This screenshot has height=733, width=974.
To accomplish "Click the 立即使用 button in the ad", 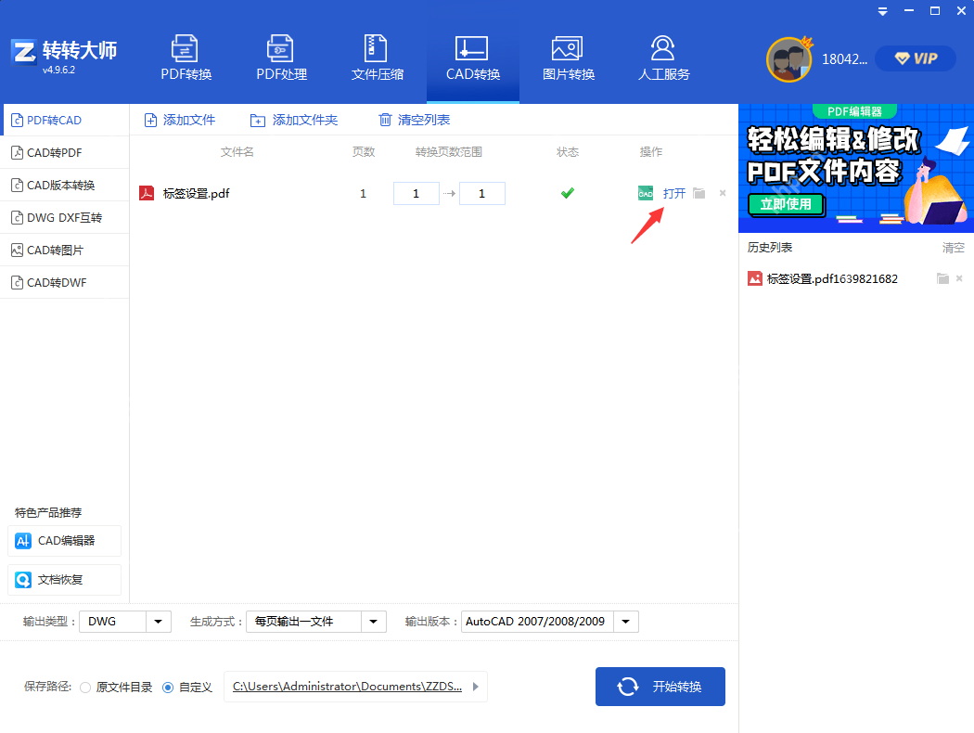I will click(786, 204).
